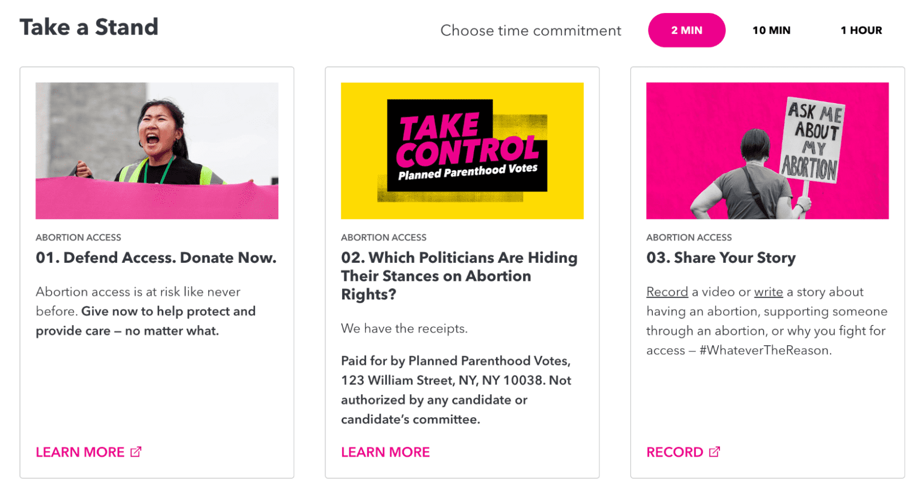This screenshot has height=493, width=915.
Task: Follow the write inline link in Share Your Story
Action: [x=768, y=292]
